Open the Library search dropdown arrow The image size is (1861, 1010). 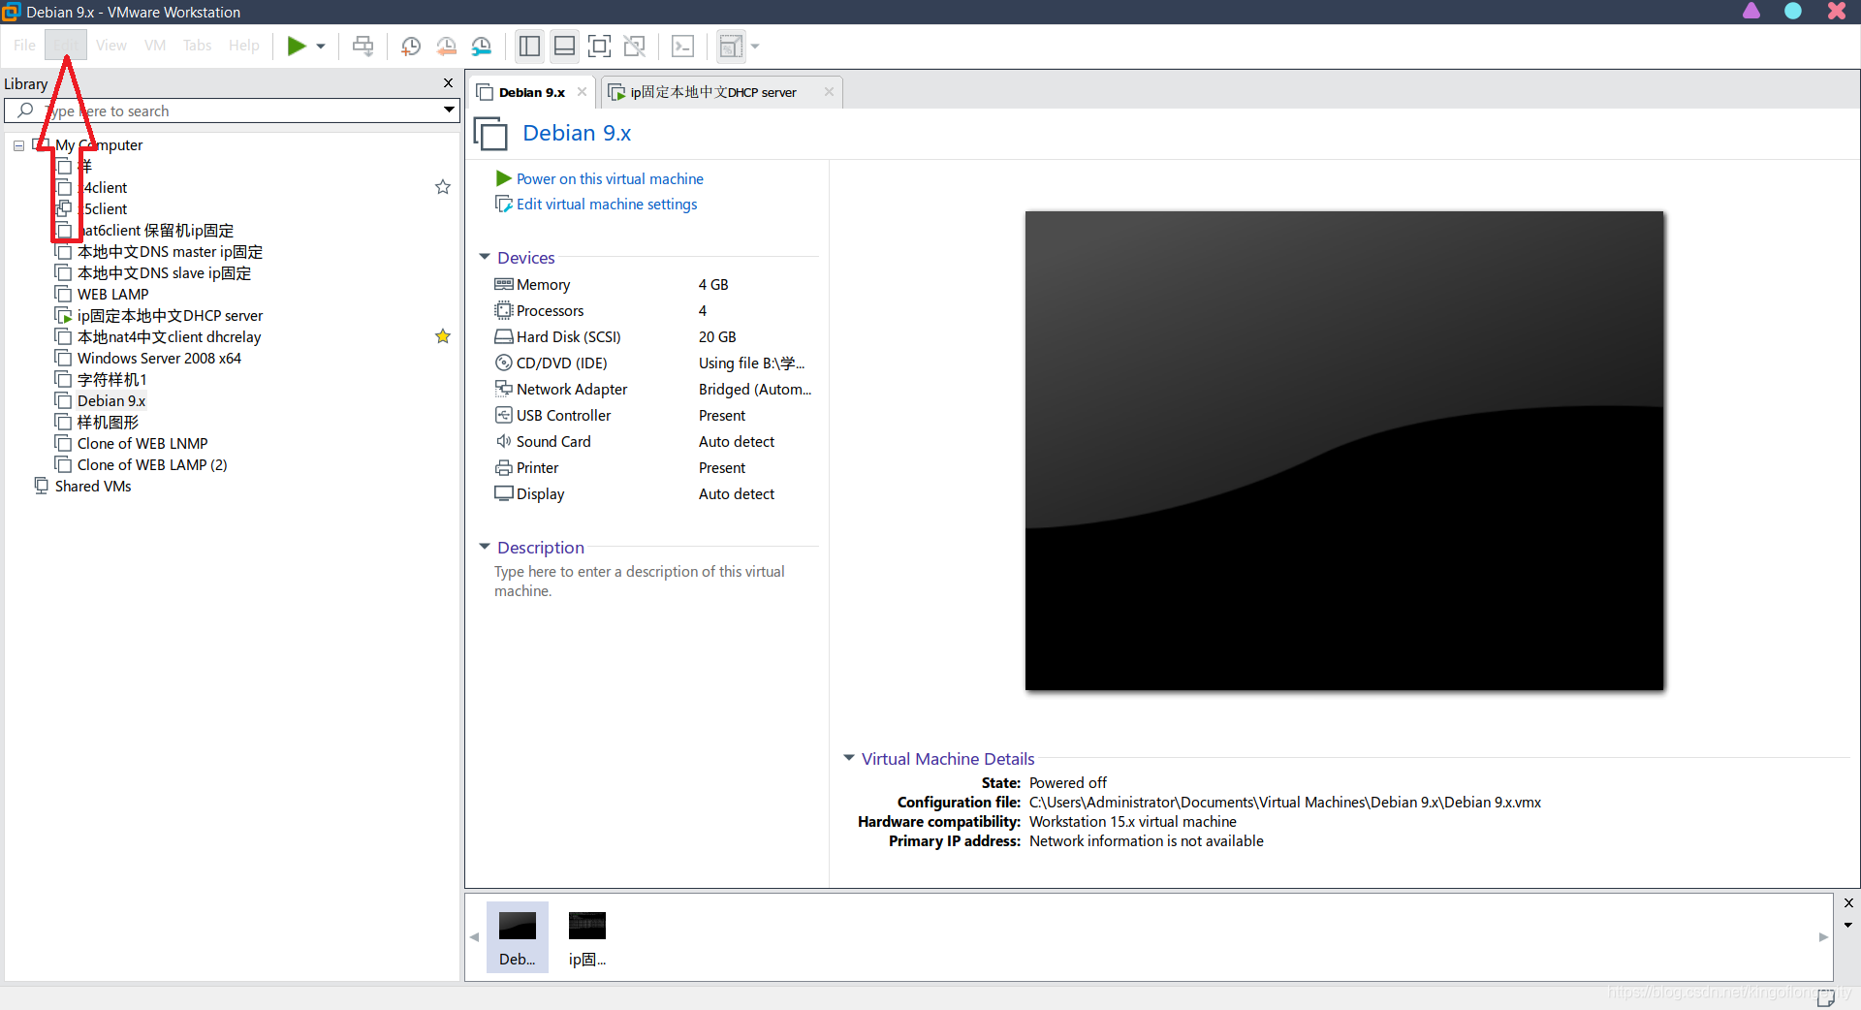coord(449,110)
